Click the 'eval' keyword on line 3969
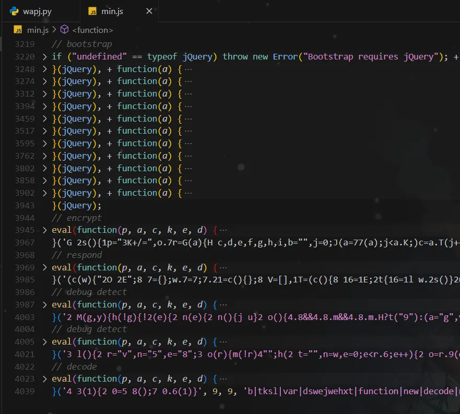Screen dimensions: 460x414 (62, 268)
